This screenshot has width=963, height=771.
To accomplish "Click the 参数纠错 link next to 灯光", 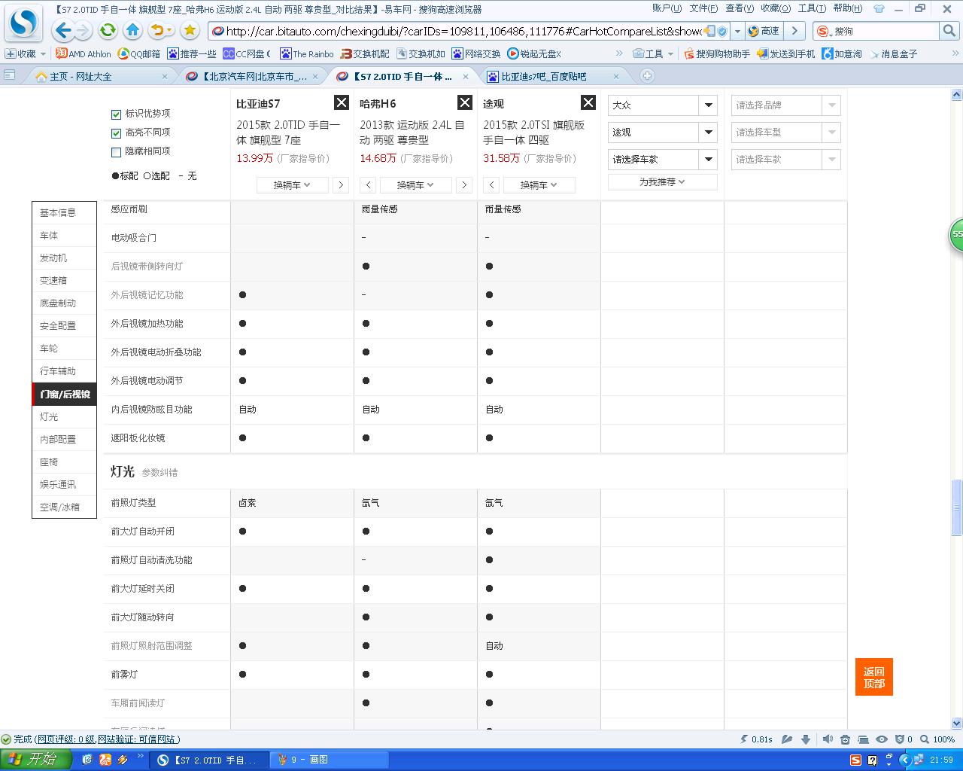I will pos(159,473).
